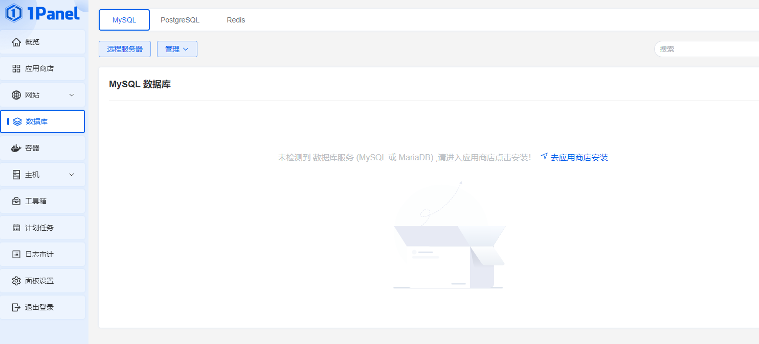Select the 数据库 layers icon
The width and height of the screenshot is (759, 344).
17,121
